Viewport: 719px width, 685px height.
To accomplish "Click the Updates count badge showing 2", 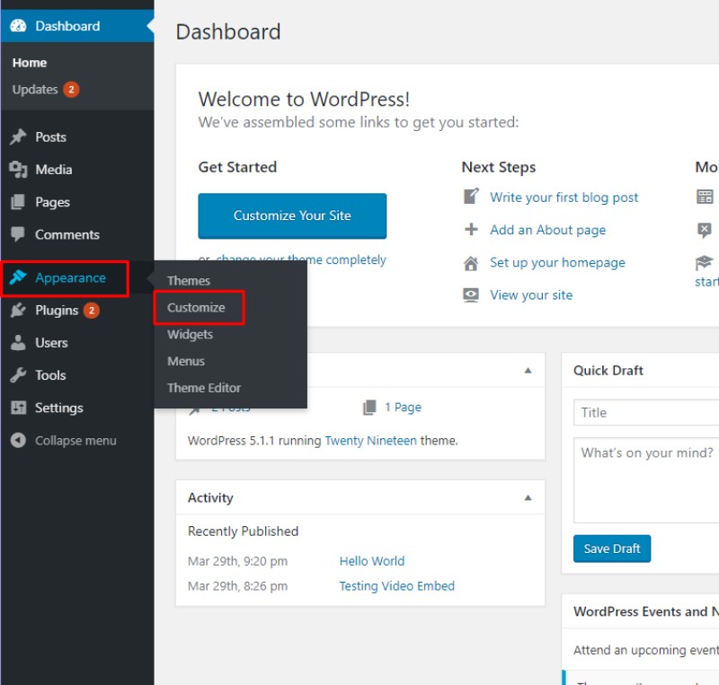I will (71, 90).
